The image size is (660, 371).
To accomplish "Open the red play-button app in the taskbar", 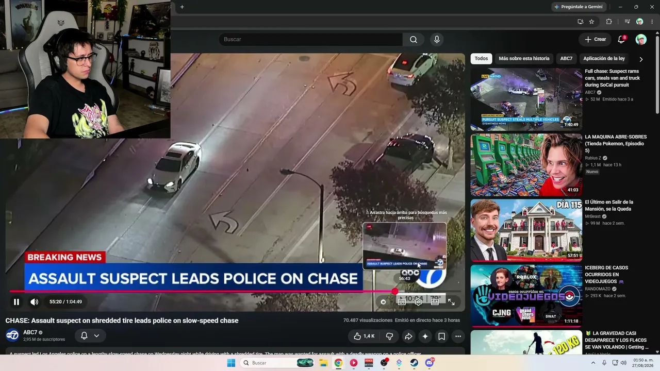I will 353,363.
